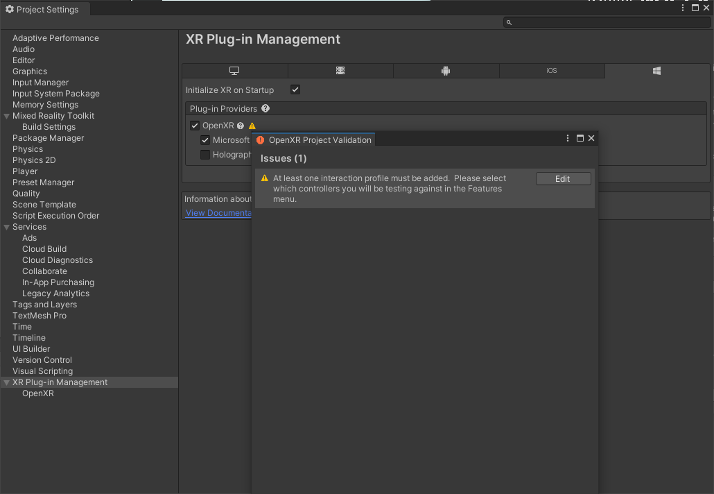
Task: Open the Project Settings window options menu
Action: (683, 8)
